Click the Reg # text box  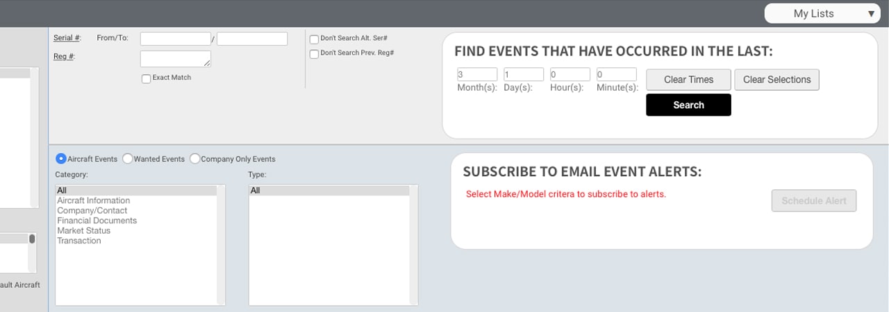click(176, 59)
